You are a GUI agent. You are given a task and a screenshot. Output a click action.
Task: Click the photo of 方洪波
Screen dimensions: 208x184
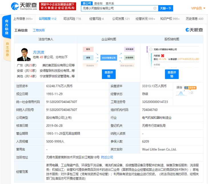click(x=24, y=54)
